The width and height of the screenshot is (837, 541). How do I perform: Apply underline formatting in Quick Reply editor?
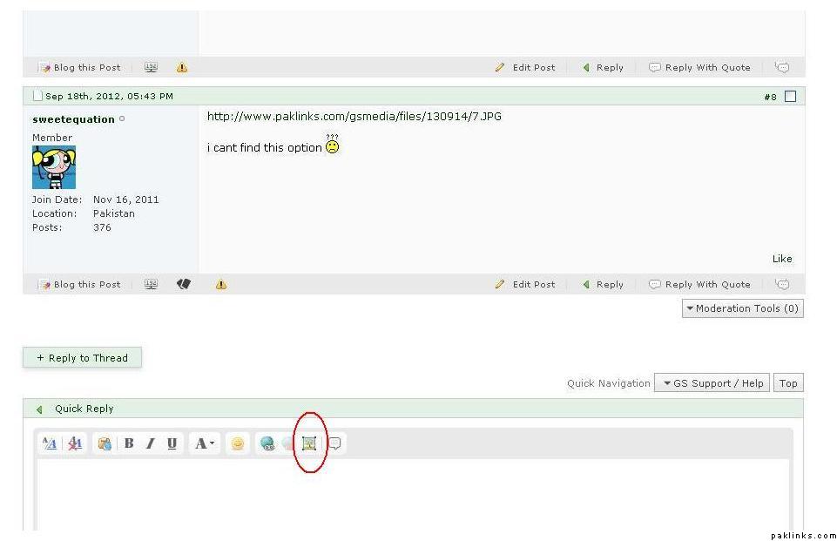pos(172,443)
